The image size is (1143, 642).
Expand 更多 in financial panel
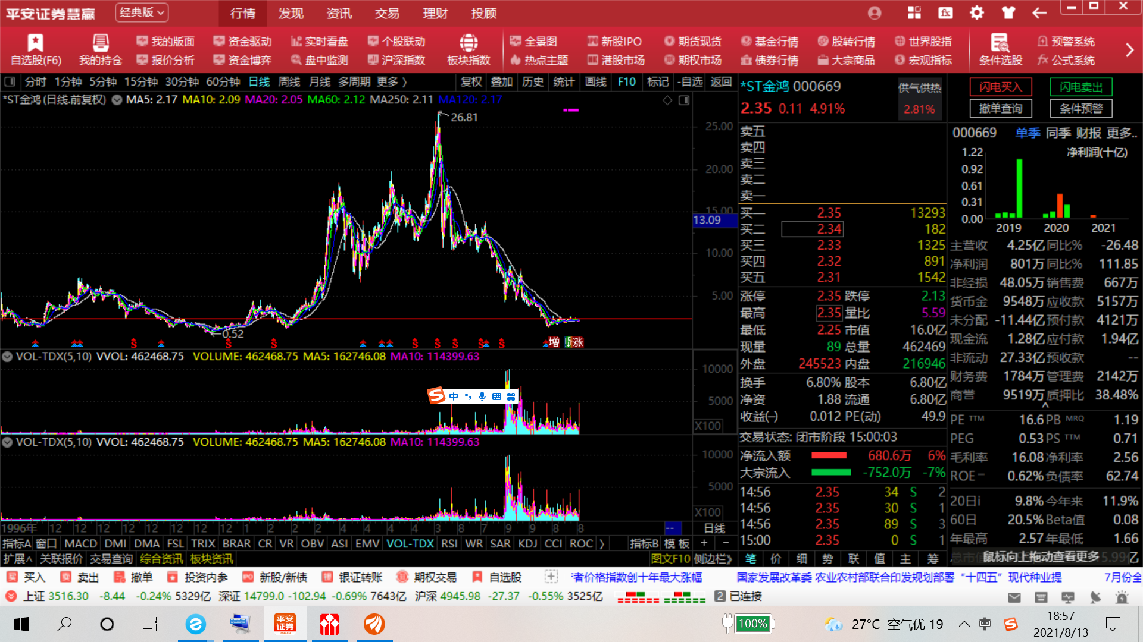click(x=1122, y=133)
